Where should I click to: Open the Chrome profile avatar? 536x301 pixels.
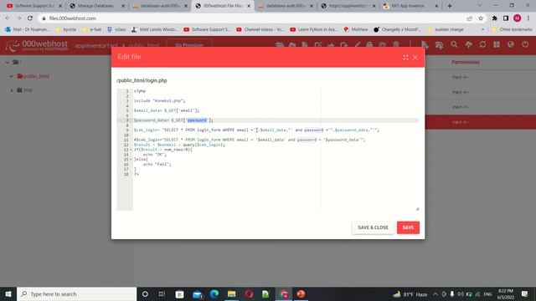517,18
